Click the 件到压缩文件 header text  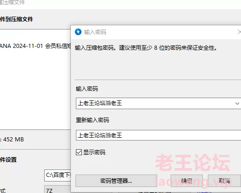coord(17,19)
